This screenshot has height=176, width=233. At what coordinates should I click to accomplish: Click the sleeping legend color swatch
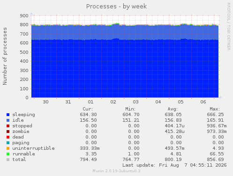pos(8,115)
